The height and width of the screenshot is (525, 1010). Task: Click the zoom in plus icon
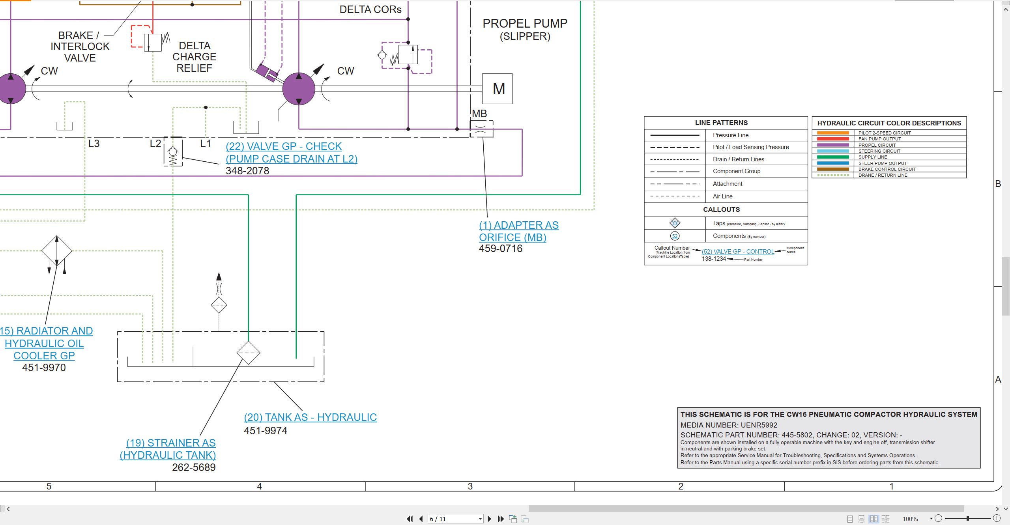click(997, 518)
